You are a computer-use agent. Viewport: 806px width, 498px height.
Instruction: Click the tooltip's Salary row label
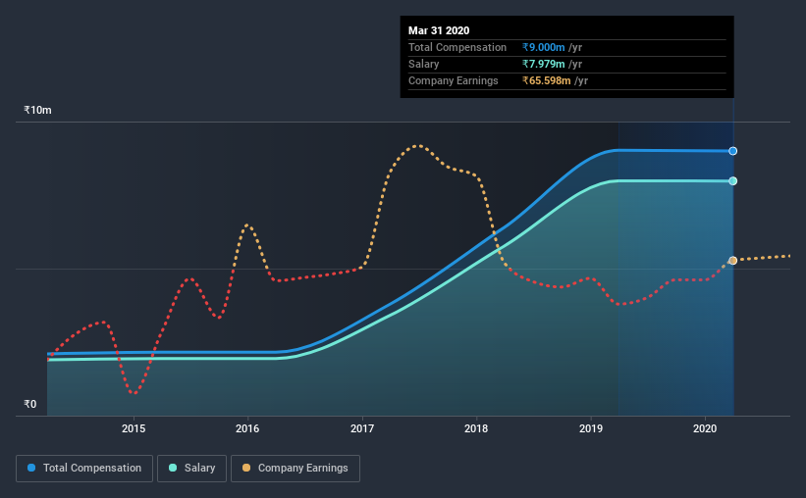click(x=423, y=64)
